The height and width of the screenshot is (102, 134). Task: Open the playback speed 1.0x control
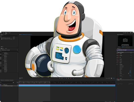pyautogui.click(x=73, y=78)
